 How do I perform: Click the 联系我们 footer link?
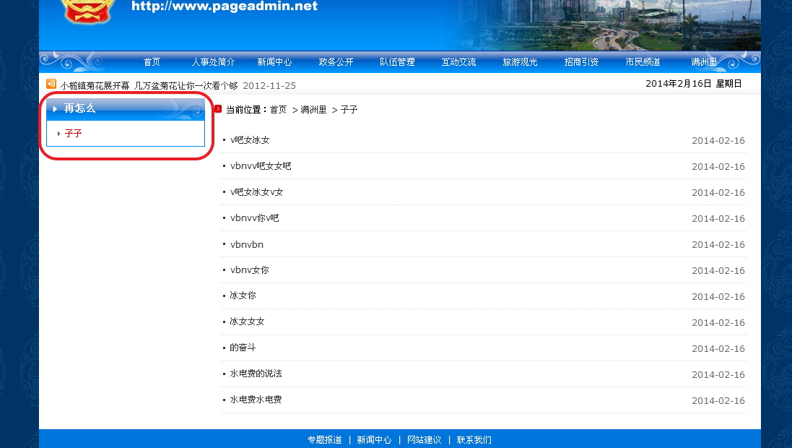474,439
